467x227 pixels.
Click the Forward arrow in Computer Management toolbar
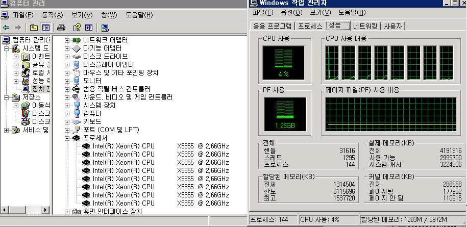[x=18, y=28]
